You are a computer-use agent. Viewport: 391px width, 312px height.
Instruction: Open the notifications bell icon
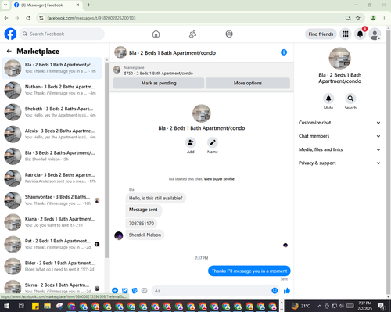[x=360, y=34]
